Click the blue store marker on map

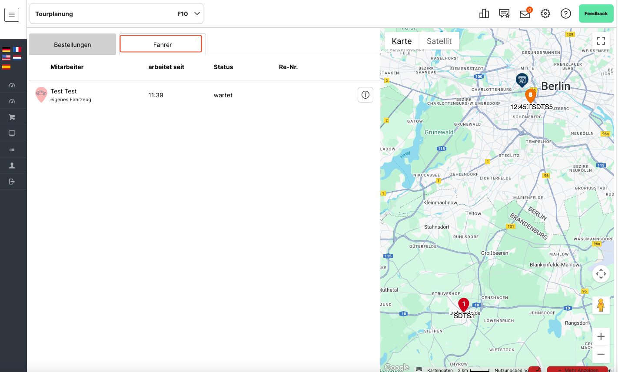[x=522, y=80]
